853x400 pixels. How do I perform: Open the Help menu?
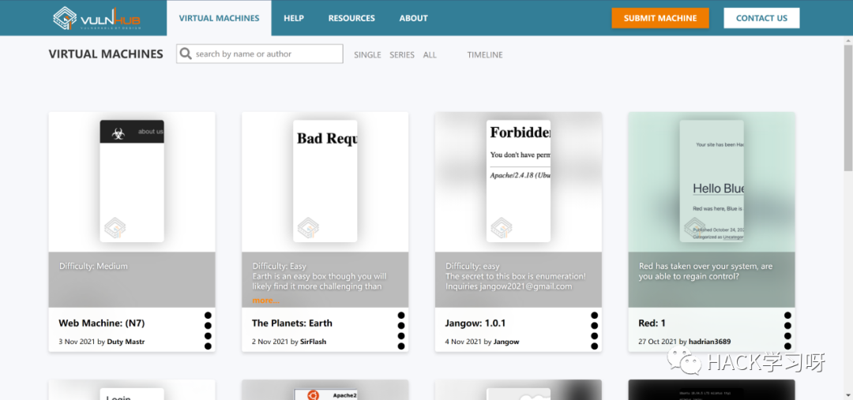(294, 18)
